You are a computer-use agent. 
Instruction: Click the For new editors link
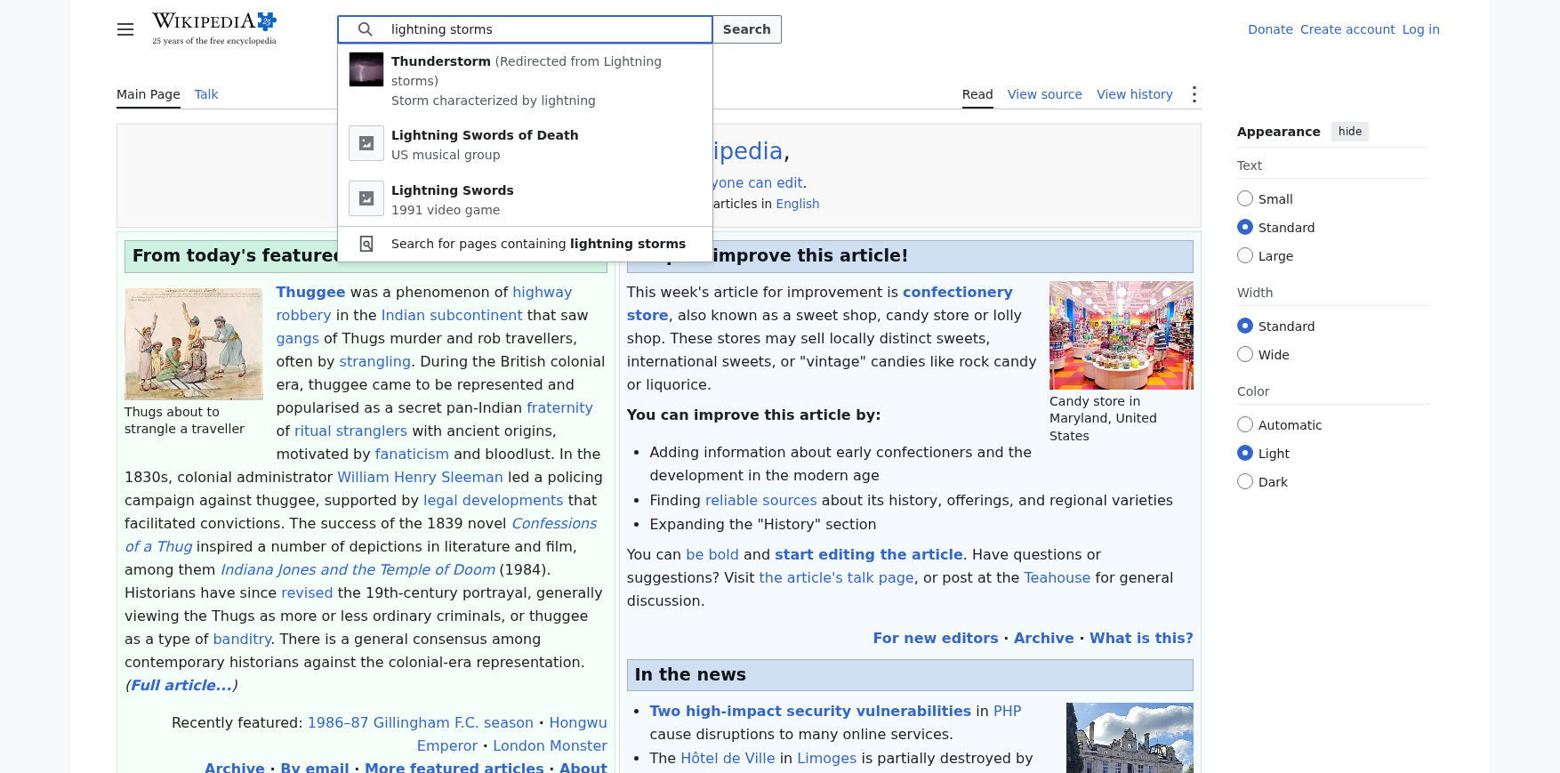[936, 638]
